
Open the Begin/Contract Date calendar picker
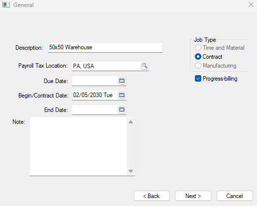[122, 95]
